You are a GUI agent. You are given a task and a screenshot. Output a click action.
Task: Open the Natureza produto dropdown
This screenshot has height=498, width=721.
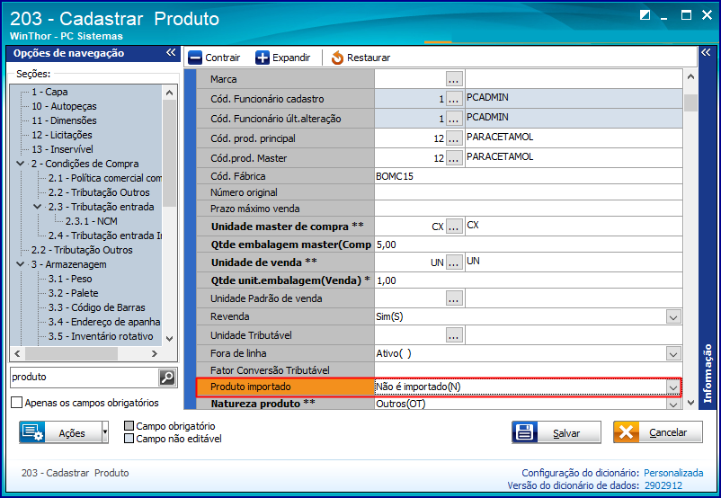point(673,404)
